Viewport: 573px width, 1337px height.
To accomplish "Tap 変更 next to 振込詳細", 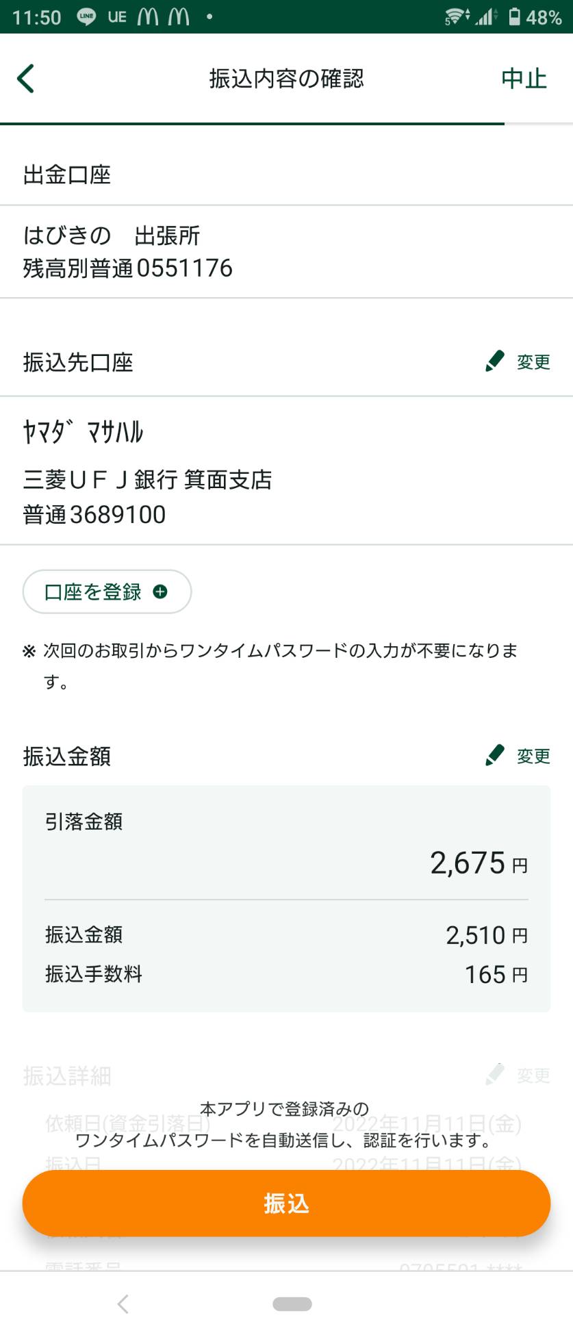I will (x=533, y=1075).
